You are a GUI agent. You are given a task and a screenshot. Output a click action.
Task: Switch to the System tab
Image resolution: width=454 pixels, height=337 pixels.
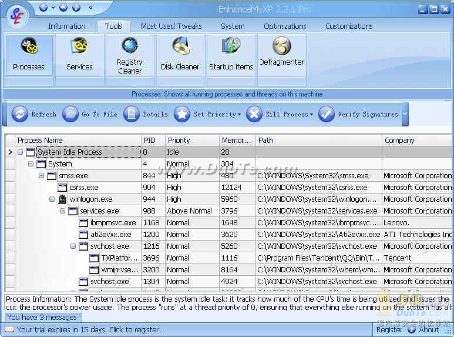click(233, 26)
